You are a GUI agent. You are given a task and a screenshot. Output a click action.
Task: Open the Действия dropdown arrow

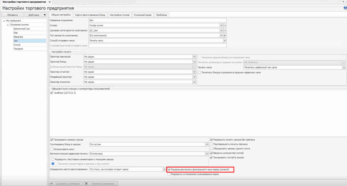point(45,15)
